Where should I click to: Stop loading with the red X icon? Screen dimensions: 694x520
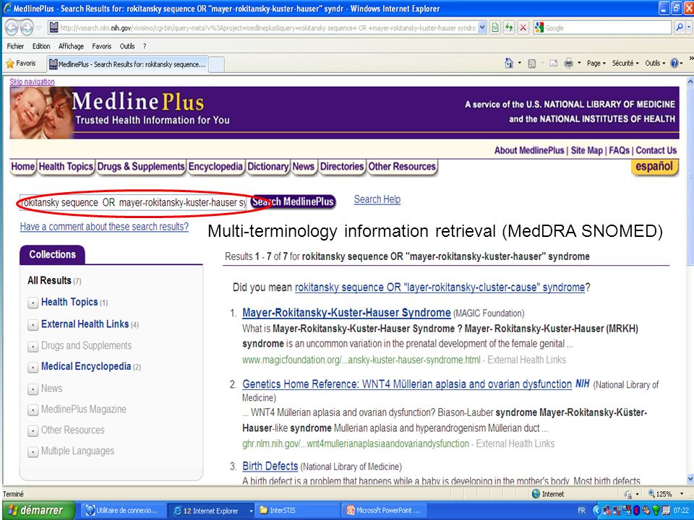[523, 28]
